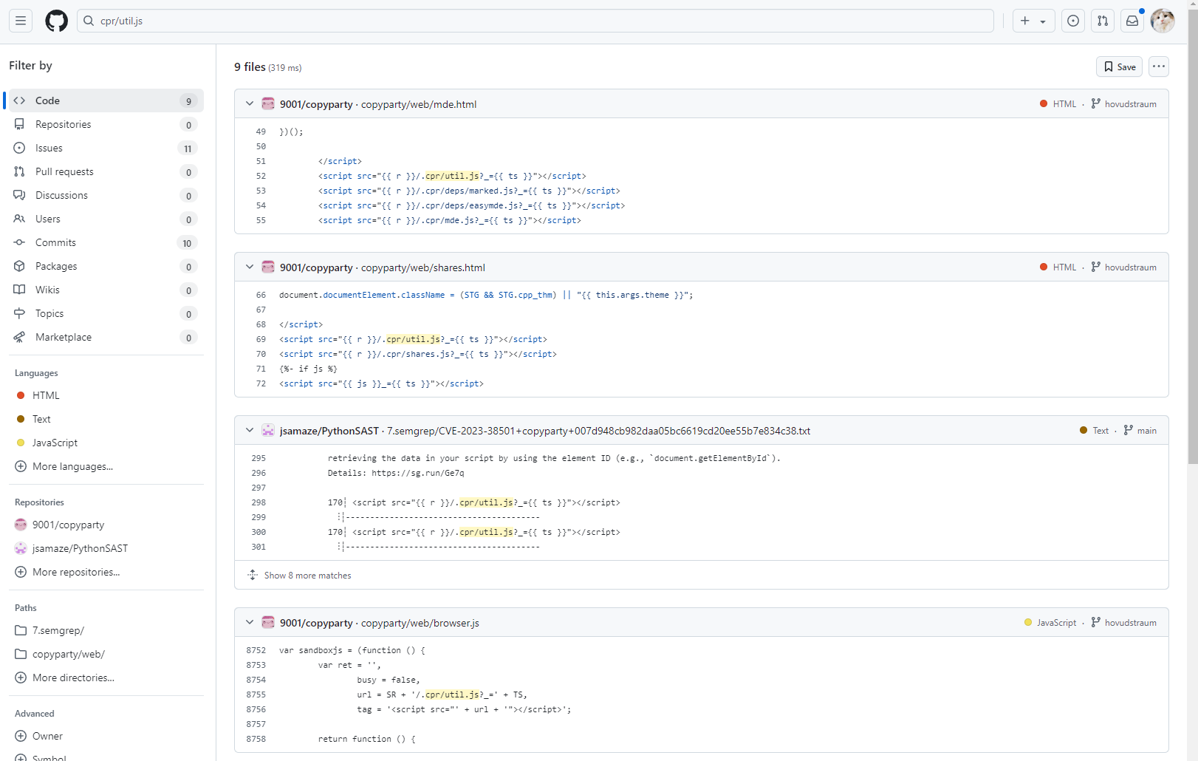This screenshot has width=1198, height=761.
Task: Open the create new plus menu
Action: 1033,21
